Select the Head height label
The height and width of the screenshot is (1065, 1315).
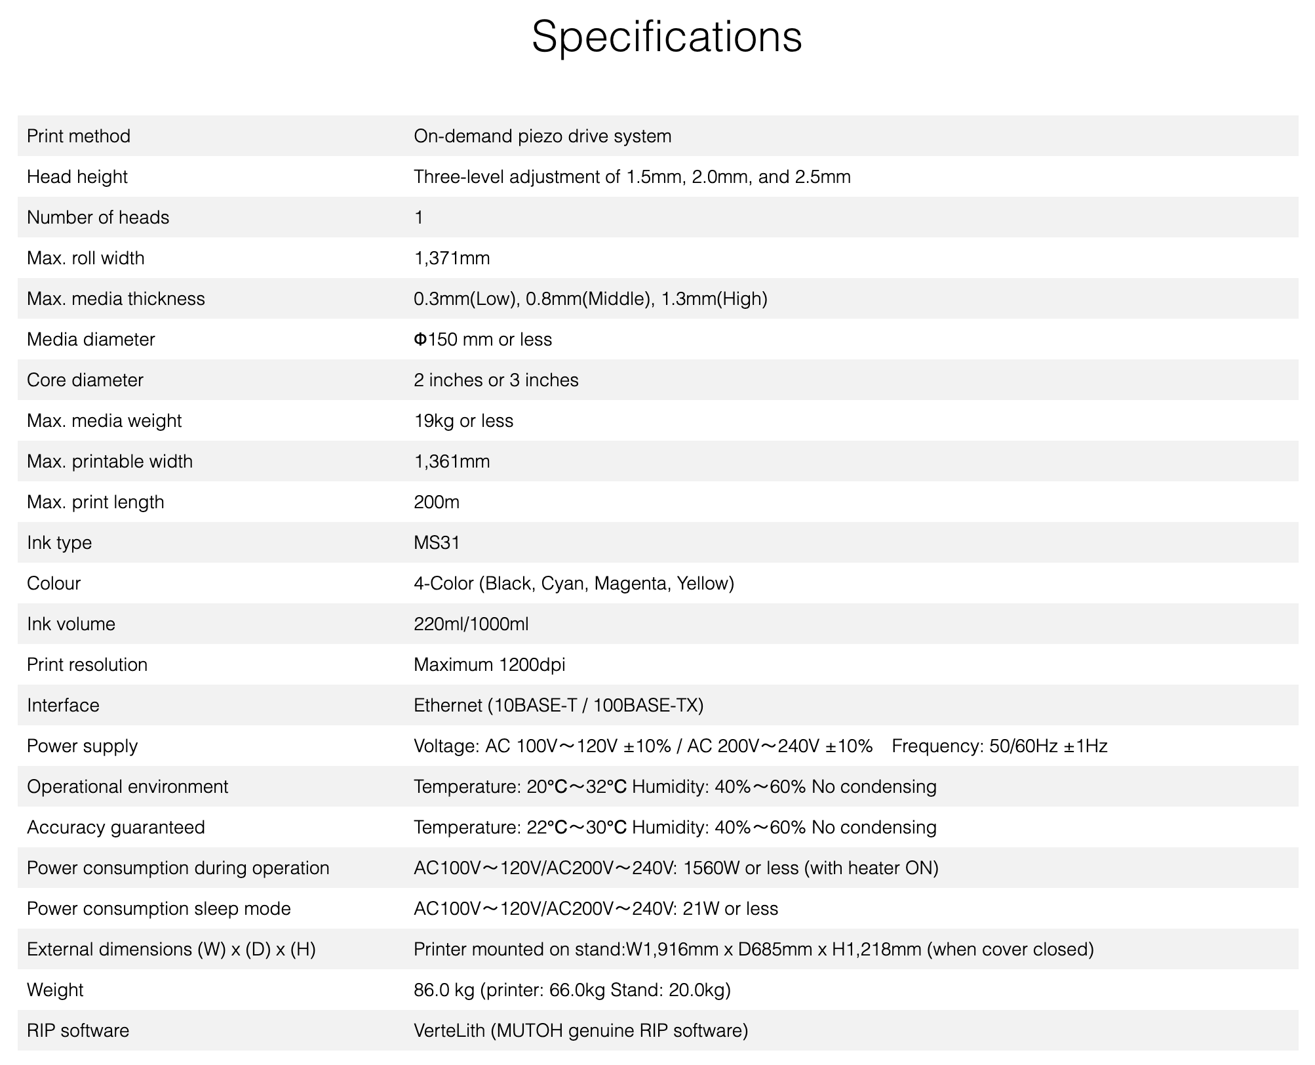(x=77, y=176)
